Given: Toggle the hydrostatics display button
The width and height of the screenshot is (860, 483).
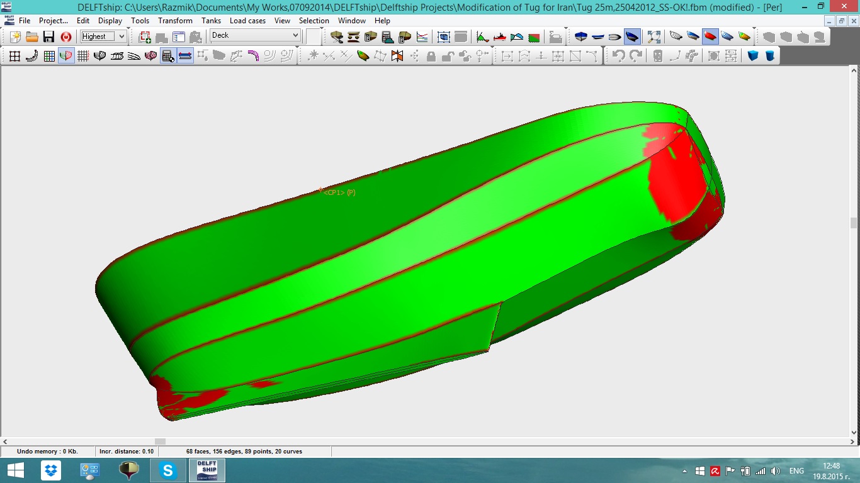Looking at the screenshot, I should [167, 56].
